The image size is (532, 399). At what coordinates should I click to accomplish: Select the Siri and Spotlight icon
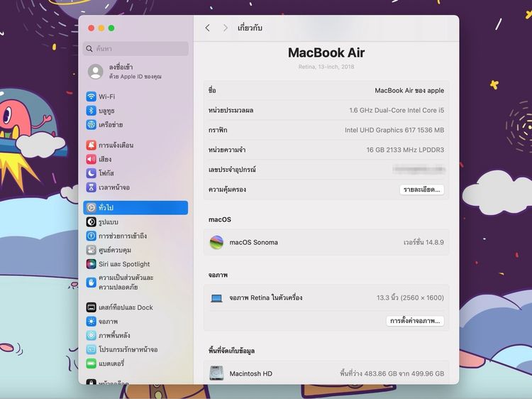click(91, 264)
